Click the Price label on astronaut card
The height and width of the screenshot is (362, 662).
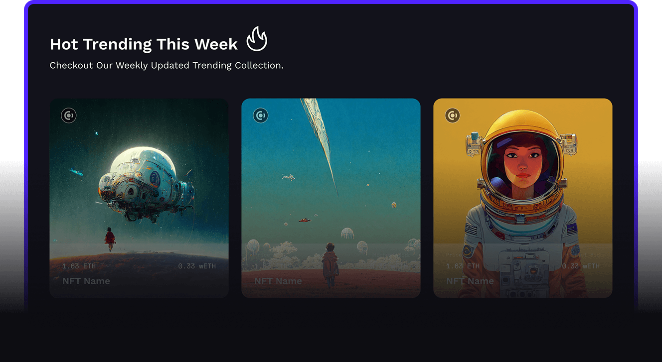(454, 255)
